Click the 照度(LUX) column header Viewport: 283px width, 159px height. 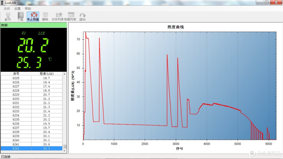[47, 74]
